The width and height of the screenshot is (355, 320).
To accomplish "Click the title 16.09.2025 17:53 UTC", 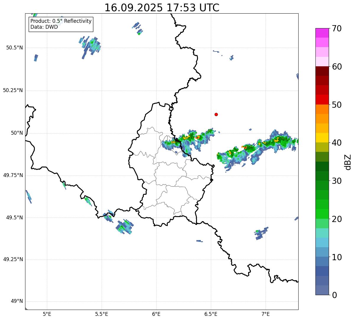I will 162,8.
